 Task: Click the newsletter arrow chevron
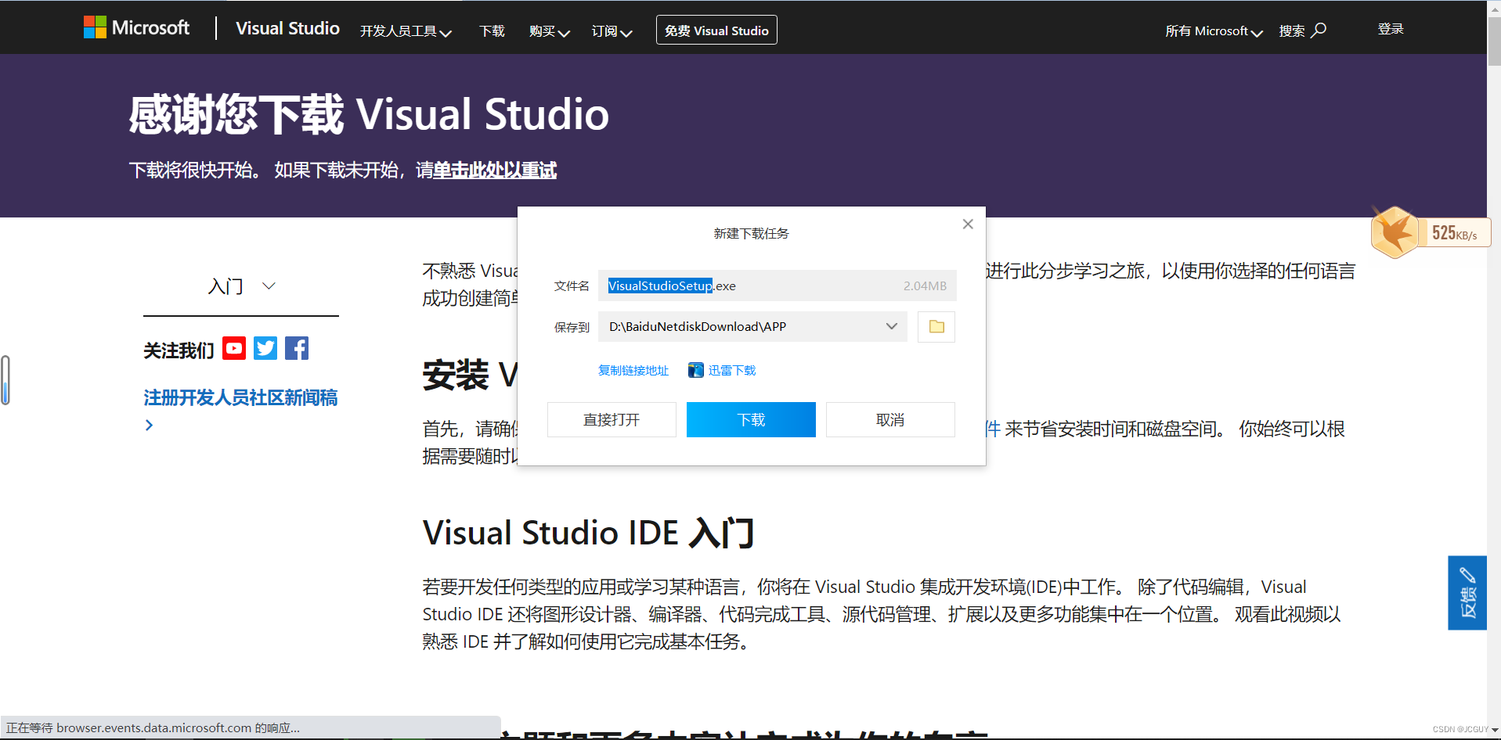click(x=149, y=426)
